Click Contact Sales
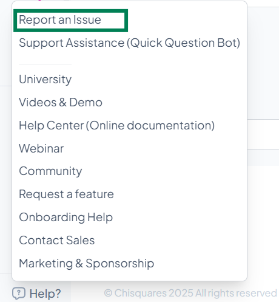 [57, 240]
